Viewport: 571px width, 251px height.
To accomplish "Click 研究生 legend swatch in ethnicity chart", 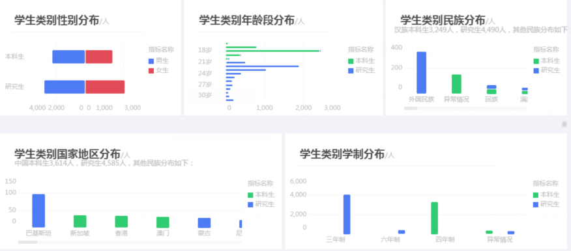I will coord(536,71).
